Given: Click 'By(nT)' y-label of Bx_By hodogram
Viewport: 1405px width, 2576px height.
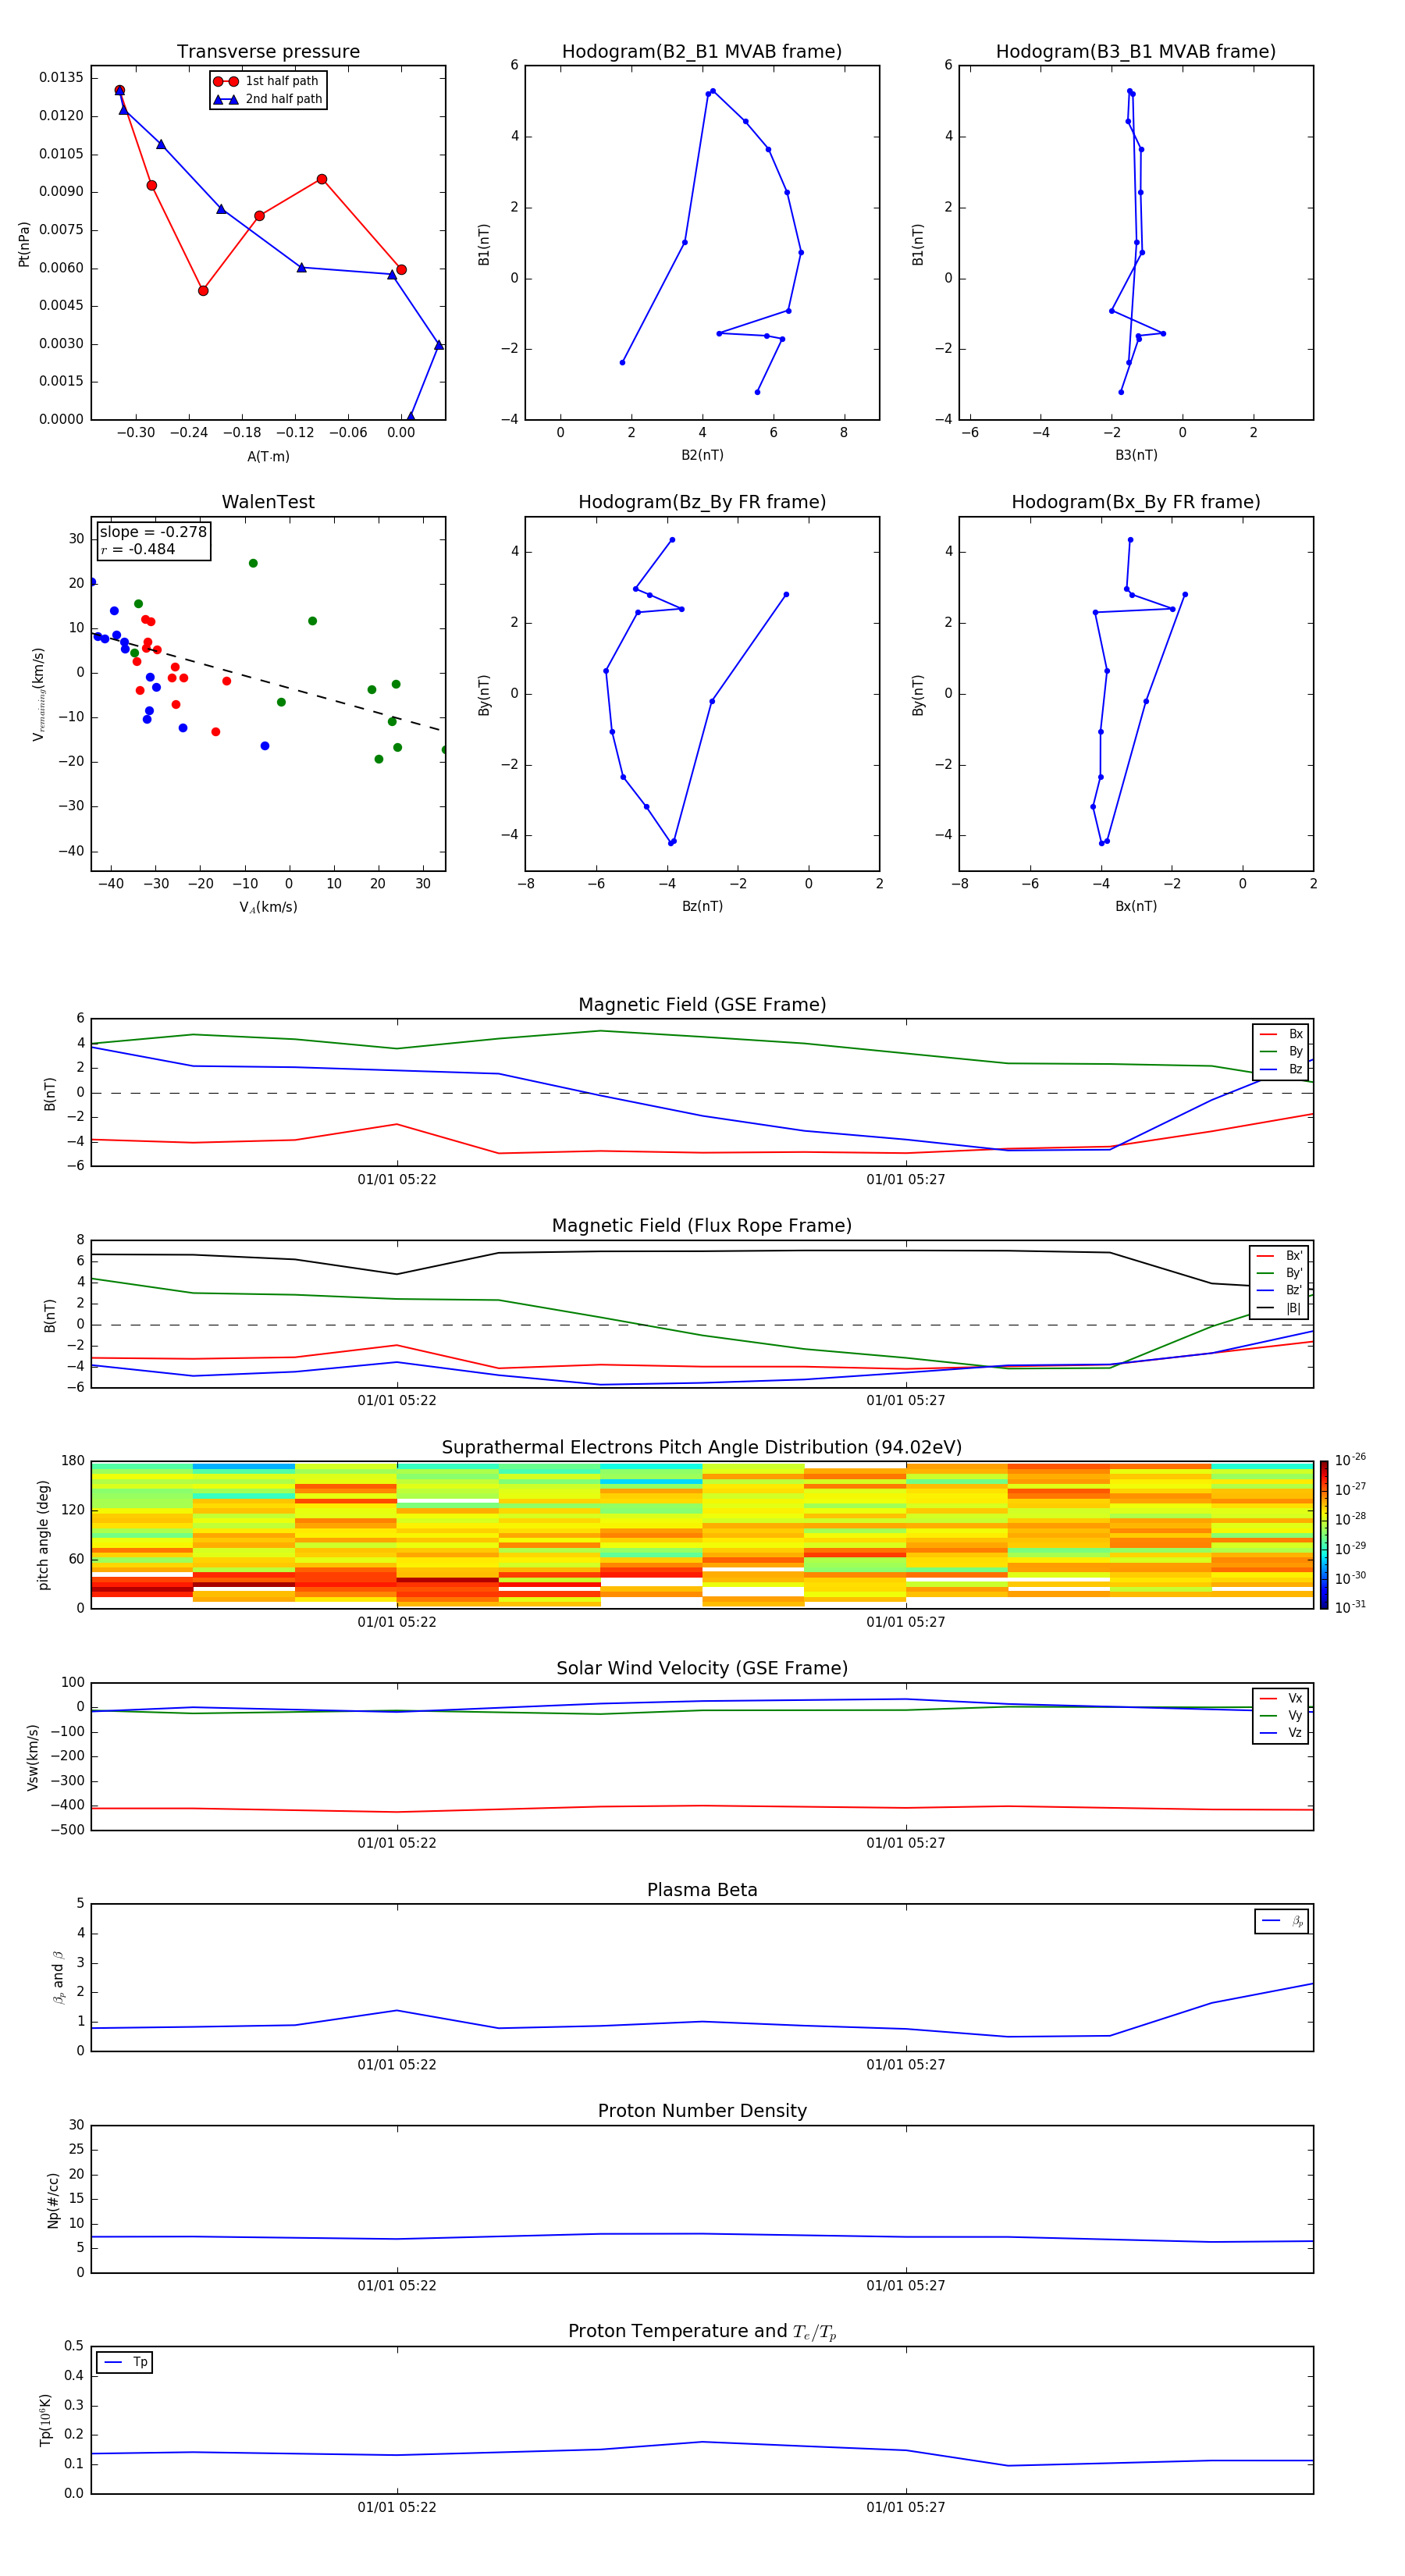Looking at the screenshot, I should click(x=918, y=694).
